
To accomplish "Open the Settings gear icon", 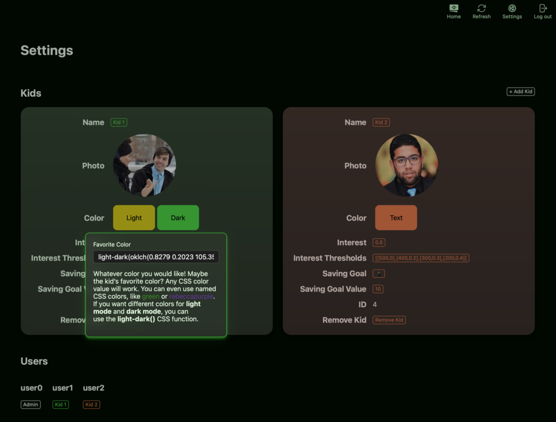I will coord(512,12).
